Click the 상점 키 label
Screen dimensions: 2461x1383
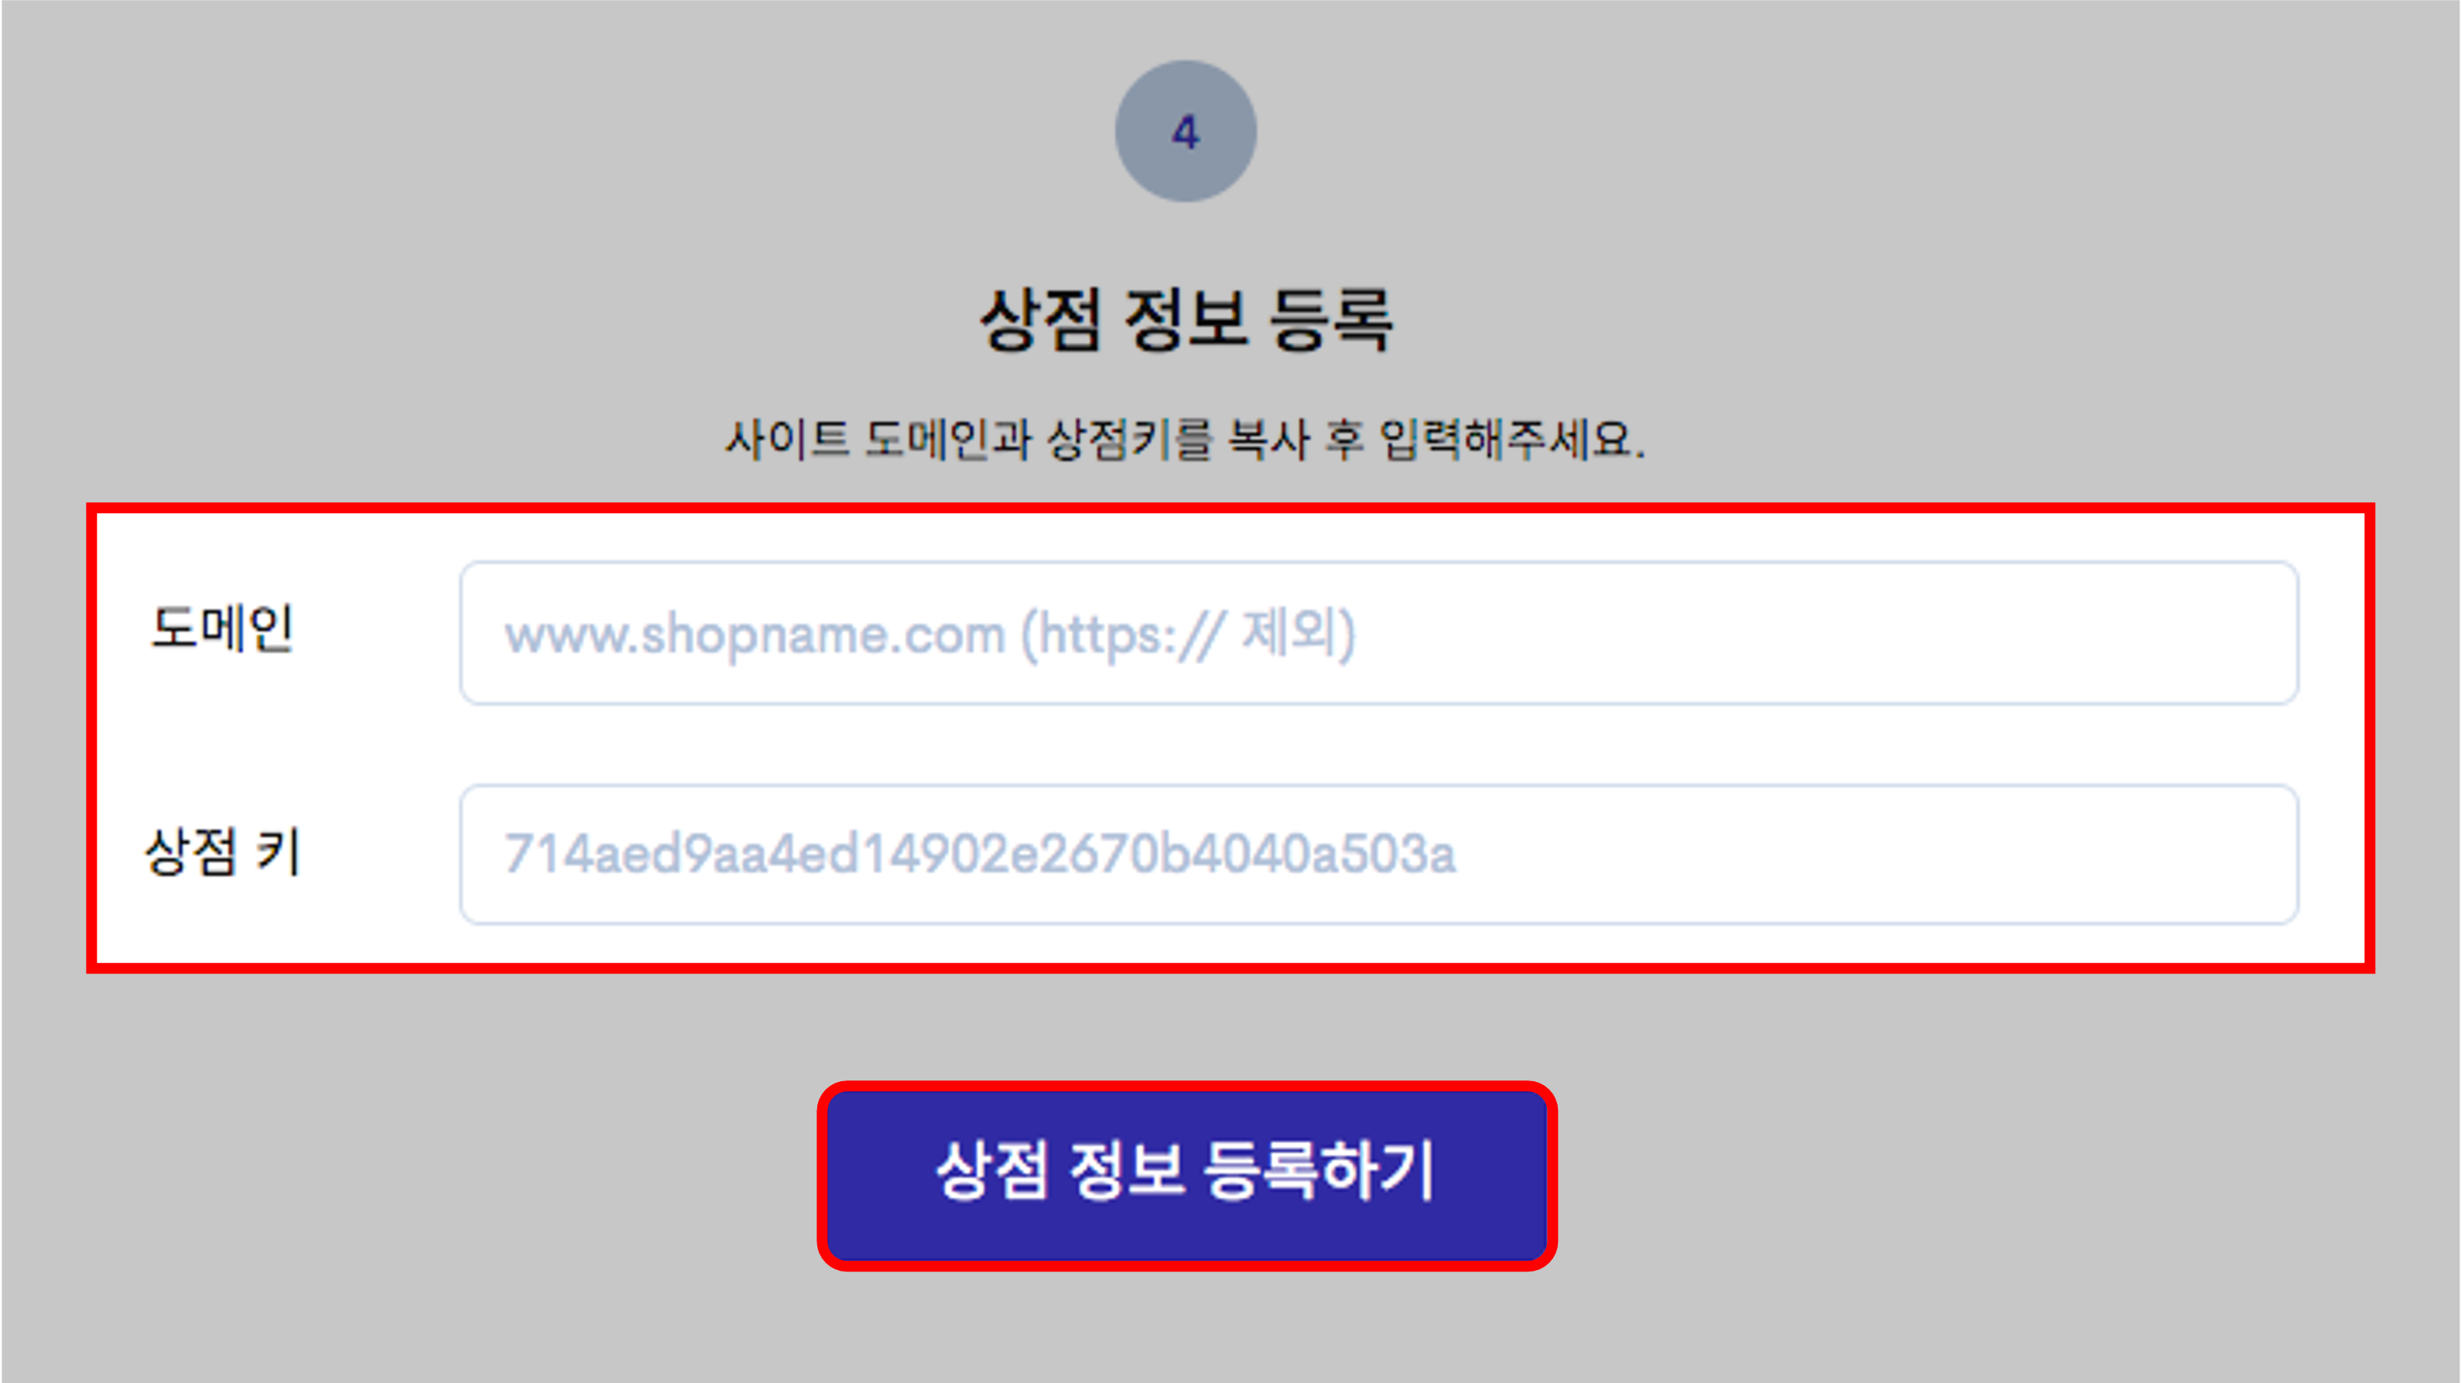[223, 851]
